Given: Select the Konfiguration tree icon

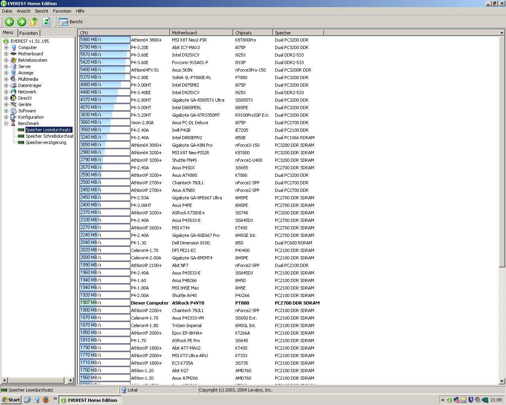Looking at the screenshot, I should [x=13, y=117].
